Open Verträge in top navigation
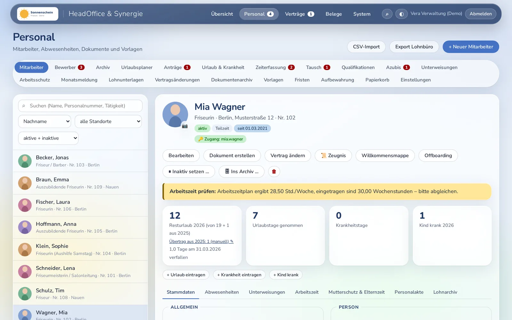The height and width of the screenshot is (320, 512). point(300,14)
